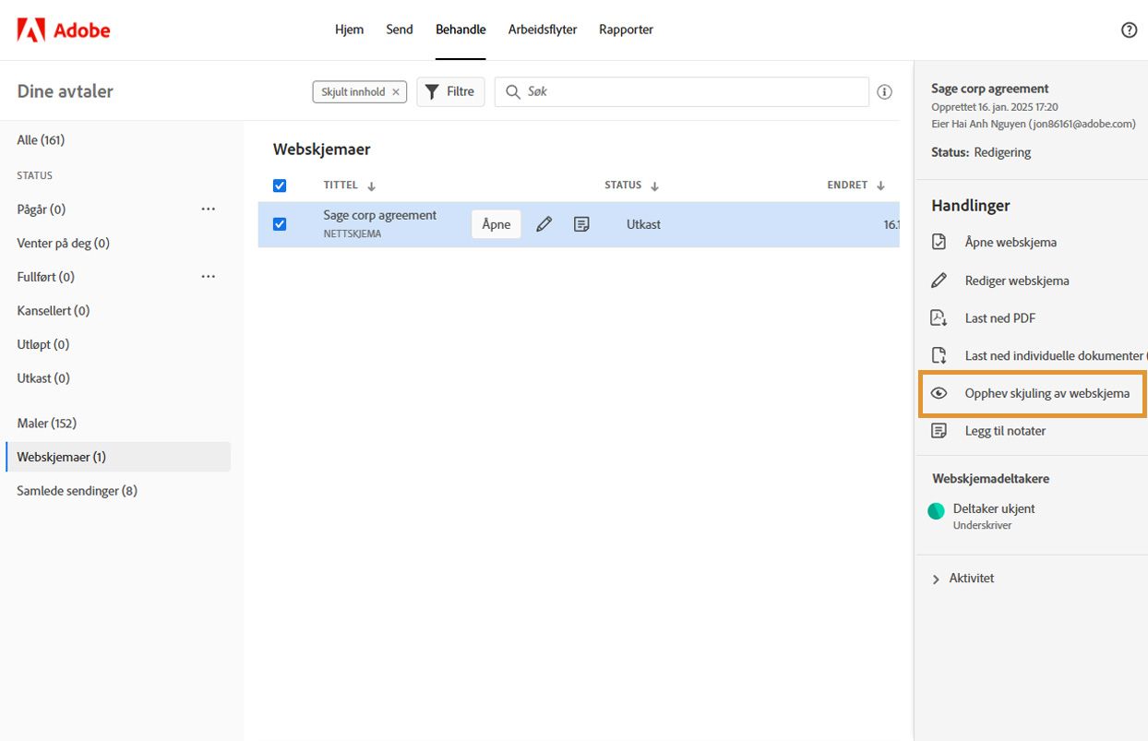Select Fullført (0) status filter

(45, 277)
